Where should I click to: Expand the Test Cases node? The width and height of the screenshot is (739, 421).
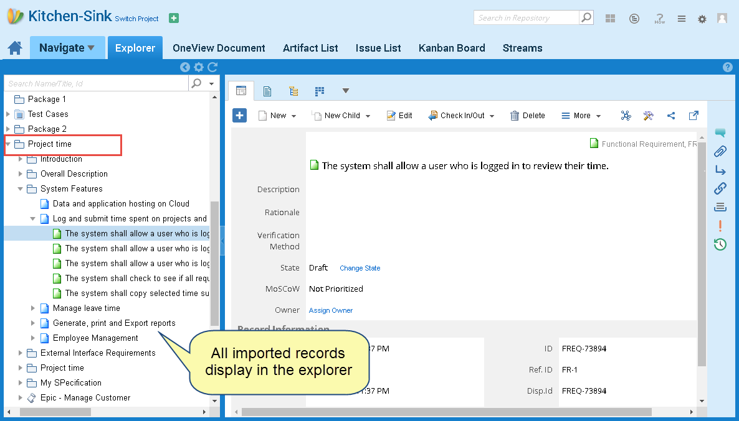click(x=8, y=114)
